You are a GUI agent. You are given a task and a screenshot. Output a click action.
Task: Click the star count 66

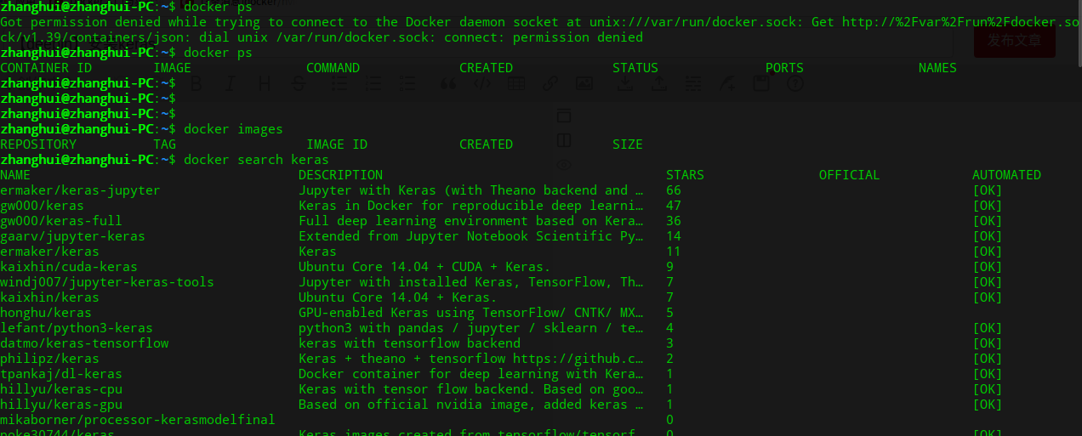click(674, 190)
